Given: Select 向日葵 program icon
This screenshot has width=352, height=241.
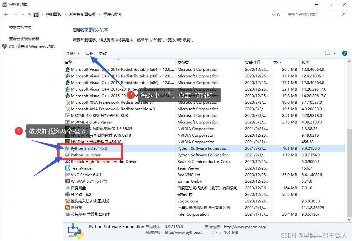Looking at the screenshot, I should pyautogui.click(x=68, y=207).
